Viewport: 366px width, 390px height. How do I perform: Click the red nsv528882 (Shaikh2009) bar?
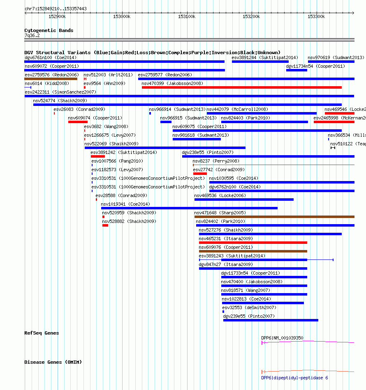[x=105, y=225]
